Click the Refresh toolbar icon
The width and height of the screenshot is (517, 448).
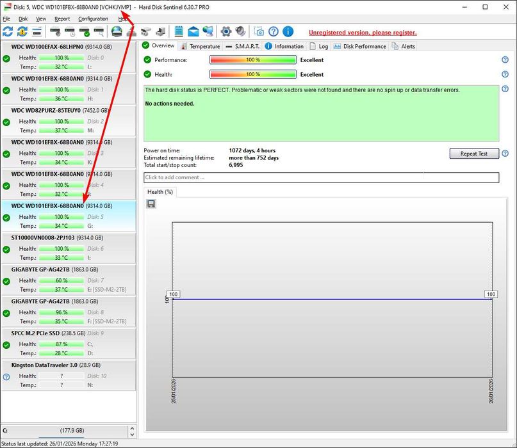pyautogui.click(x=8, y=31)
